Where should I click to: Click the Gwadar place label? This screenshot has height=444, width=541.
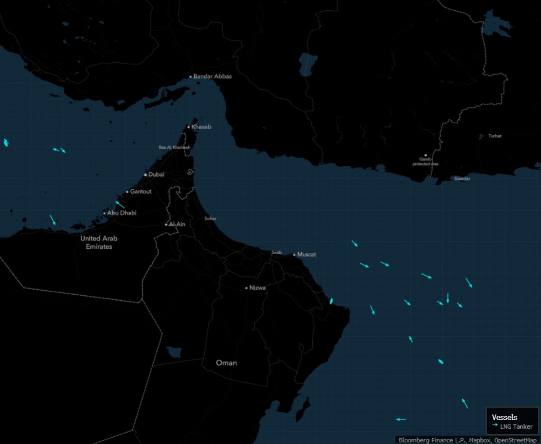(x=462, y=178)
